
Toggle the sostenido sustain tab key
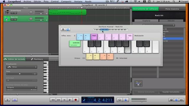(75, 44)
